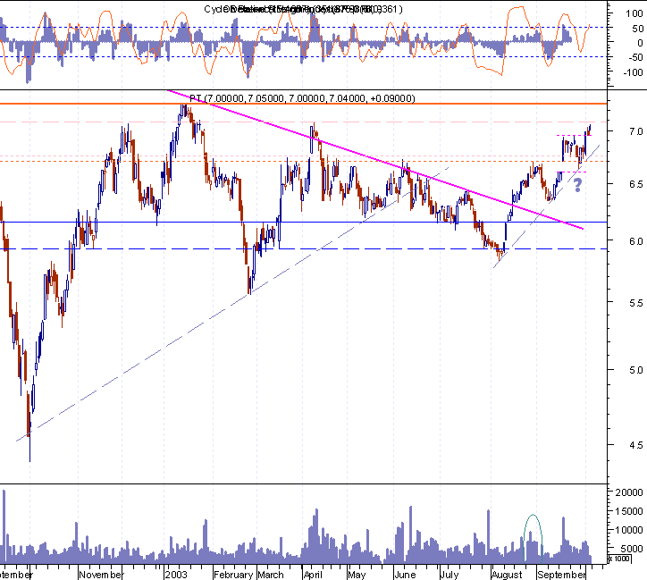Click the 7.0 price axis label

(636, 131)
